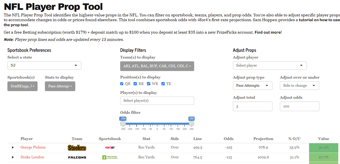The image size is (340, 164).
Task: Click the Steelers team logo
Action: pos(77,148)
